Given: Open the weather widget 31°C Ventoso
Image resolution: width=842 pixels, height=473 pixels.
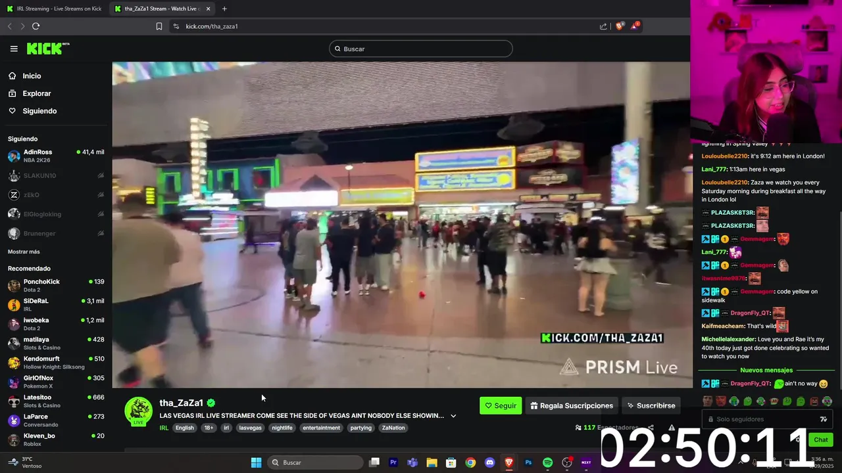Looking at the screenshot, I should (26, 462).
